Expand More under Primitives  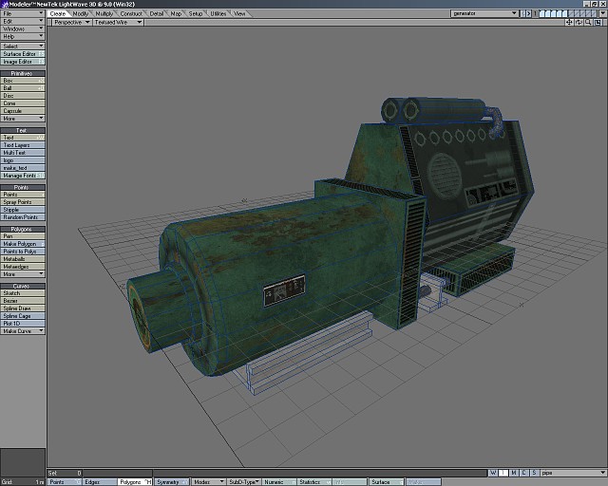[x=23, y=119]
